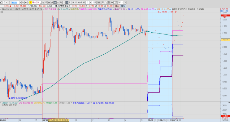Open the dropdown next to 주 selector
Screen dimensions: 230x122
(x=7, y=2)
